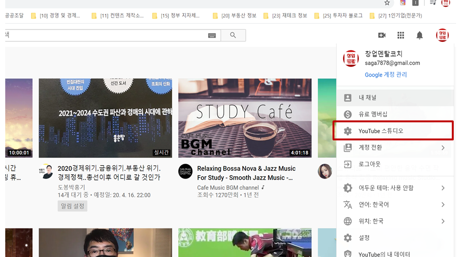This screenshot has height=257, width=458.
Task: Open the table tennis video thumbnail
Action: pos(245,243)
